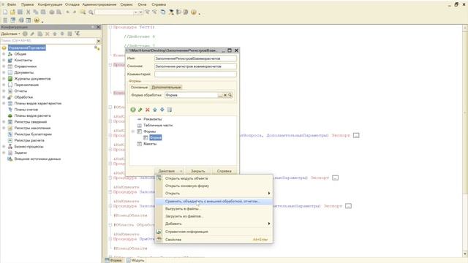Viewport: 468px width, 263px height.
Task: Click the code editor vertical scrollbar
Action: 465,140
